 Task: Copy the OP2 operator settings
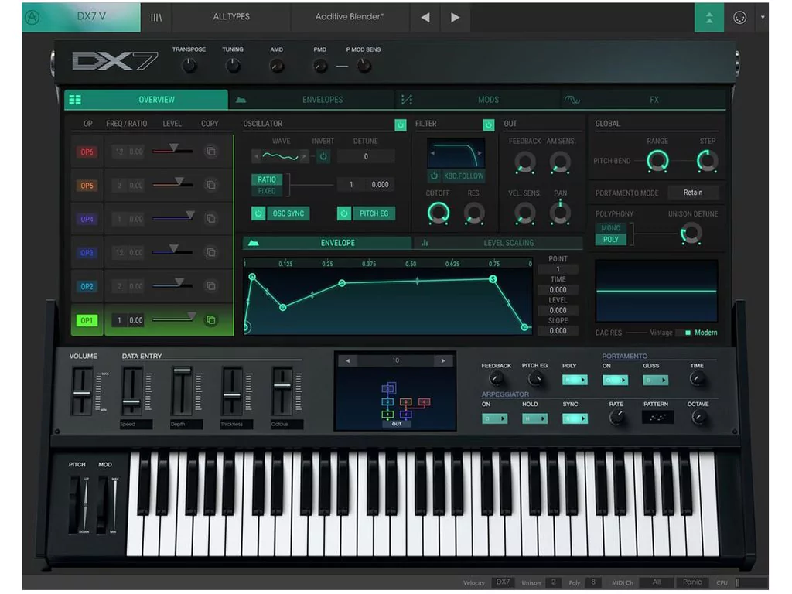(x=211, y=286)
